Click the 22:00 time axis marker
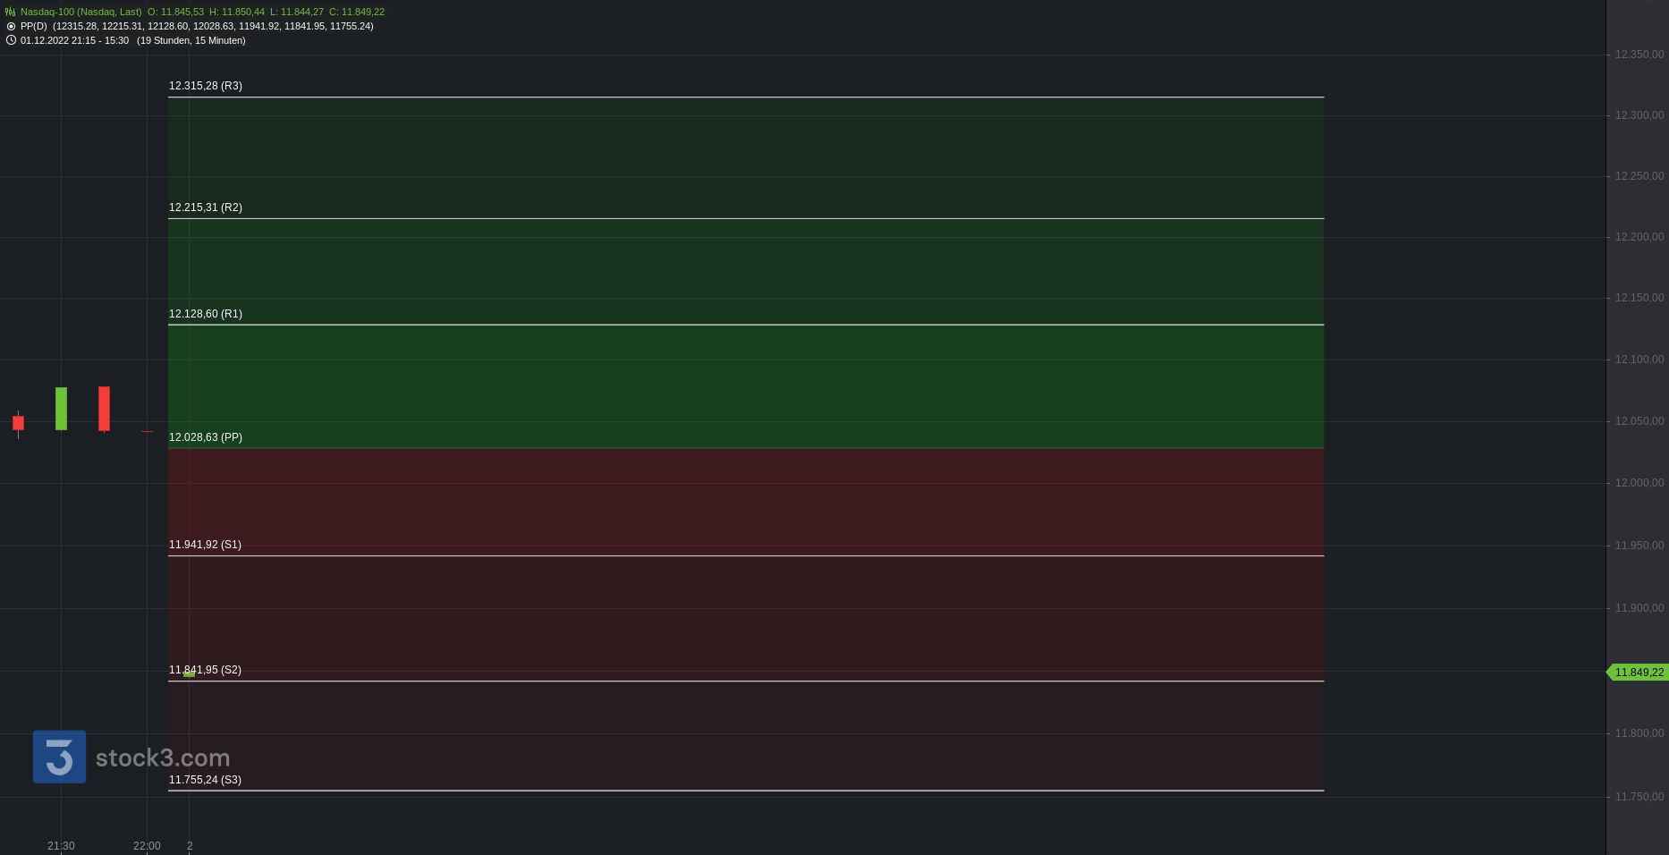Viewport: 1669px width, 855px height. coord(147,846)
